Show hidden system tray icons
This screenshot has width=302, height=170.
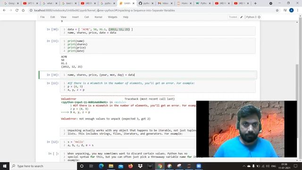tap(244, 166)
